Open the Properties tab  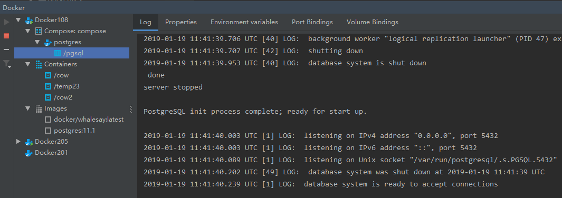181,22
